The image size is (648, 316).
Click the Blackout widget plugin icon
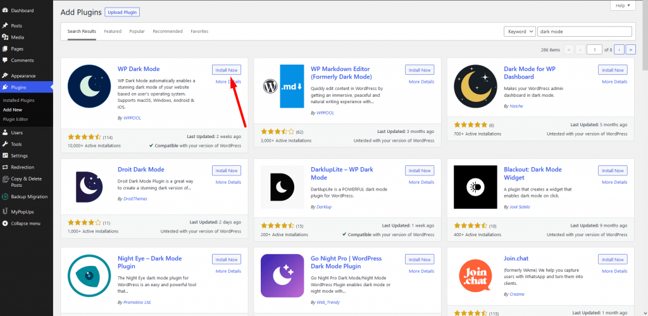(476, 187)
